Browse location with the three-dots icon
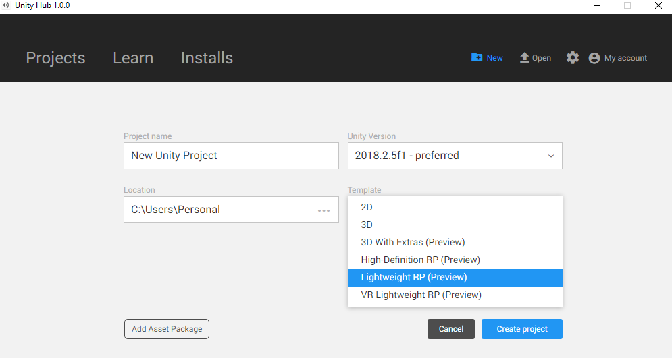 click(x=324, y=210)
